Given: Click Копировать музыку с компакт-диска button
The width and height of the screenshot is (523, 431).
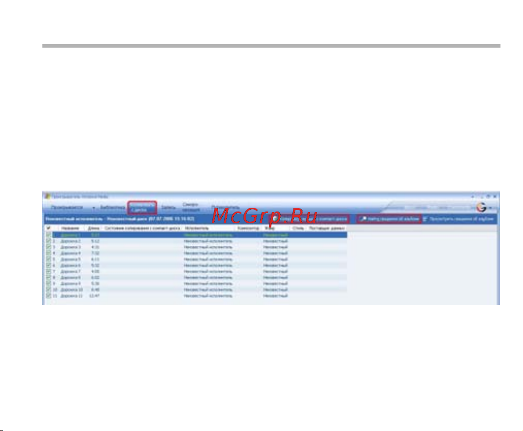Looking at the screenshot, I should pos(310,219).
